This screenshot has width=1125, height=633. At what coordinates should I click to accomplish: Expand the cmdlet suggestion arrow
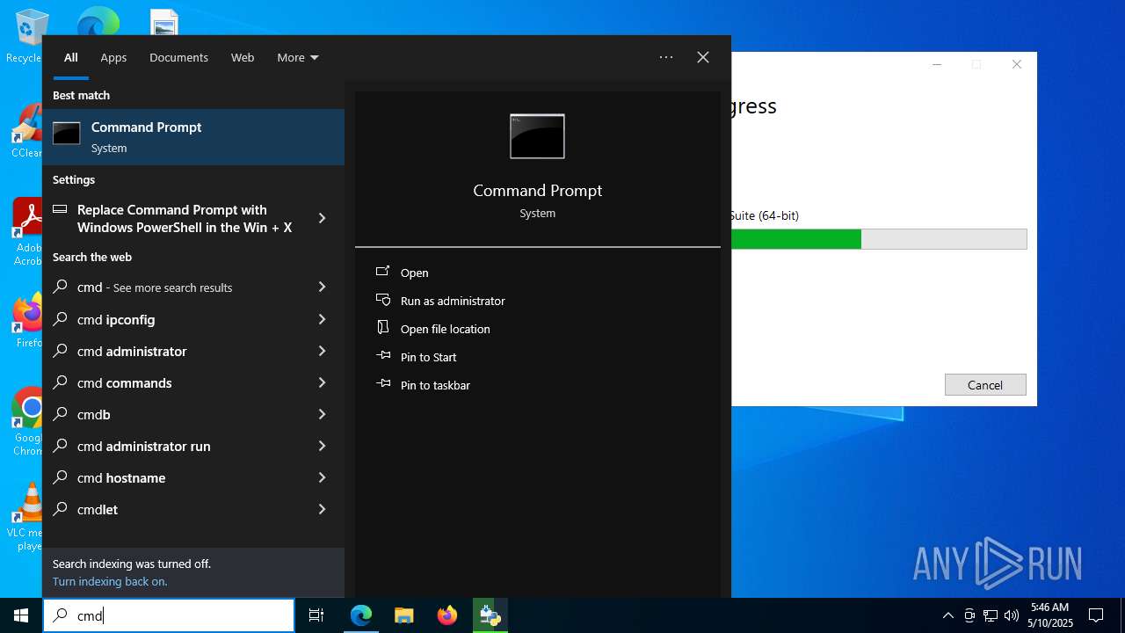click(322, 509)
